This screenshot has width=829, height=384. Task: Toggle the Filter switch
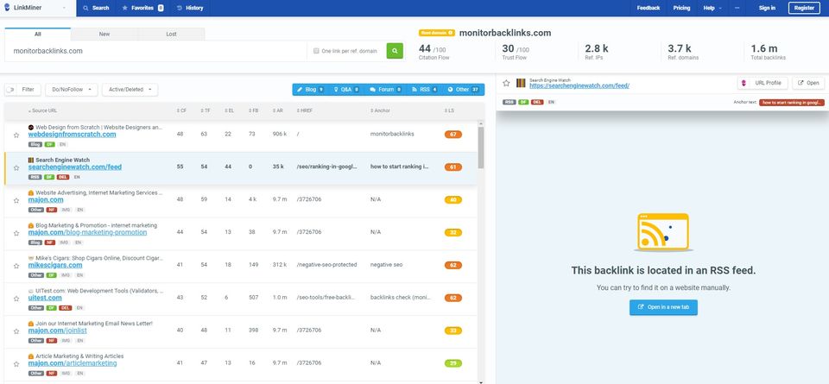pos(10,90)
